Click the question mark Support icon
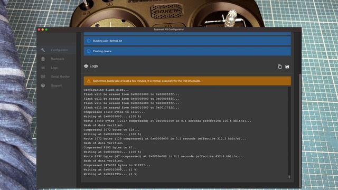Viewport: 338px width, 190px height. point(43,85)
